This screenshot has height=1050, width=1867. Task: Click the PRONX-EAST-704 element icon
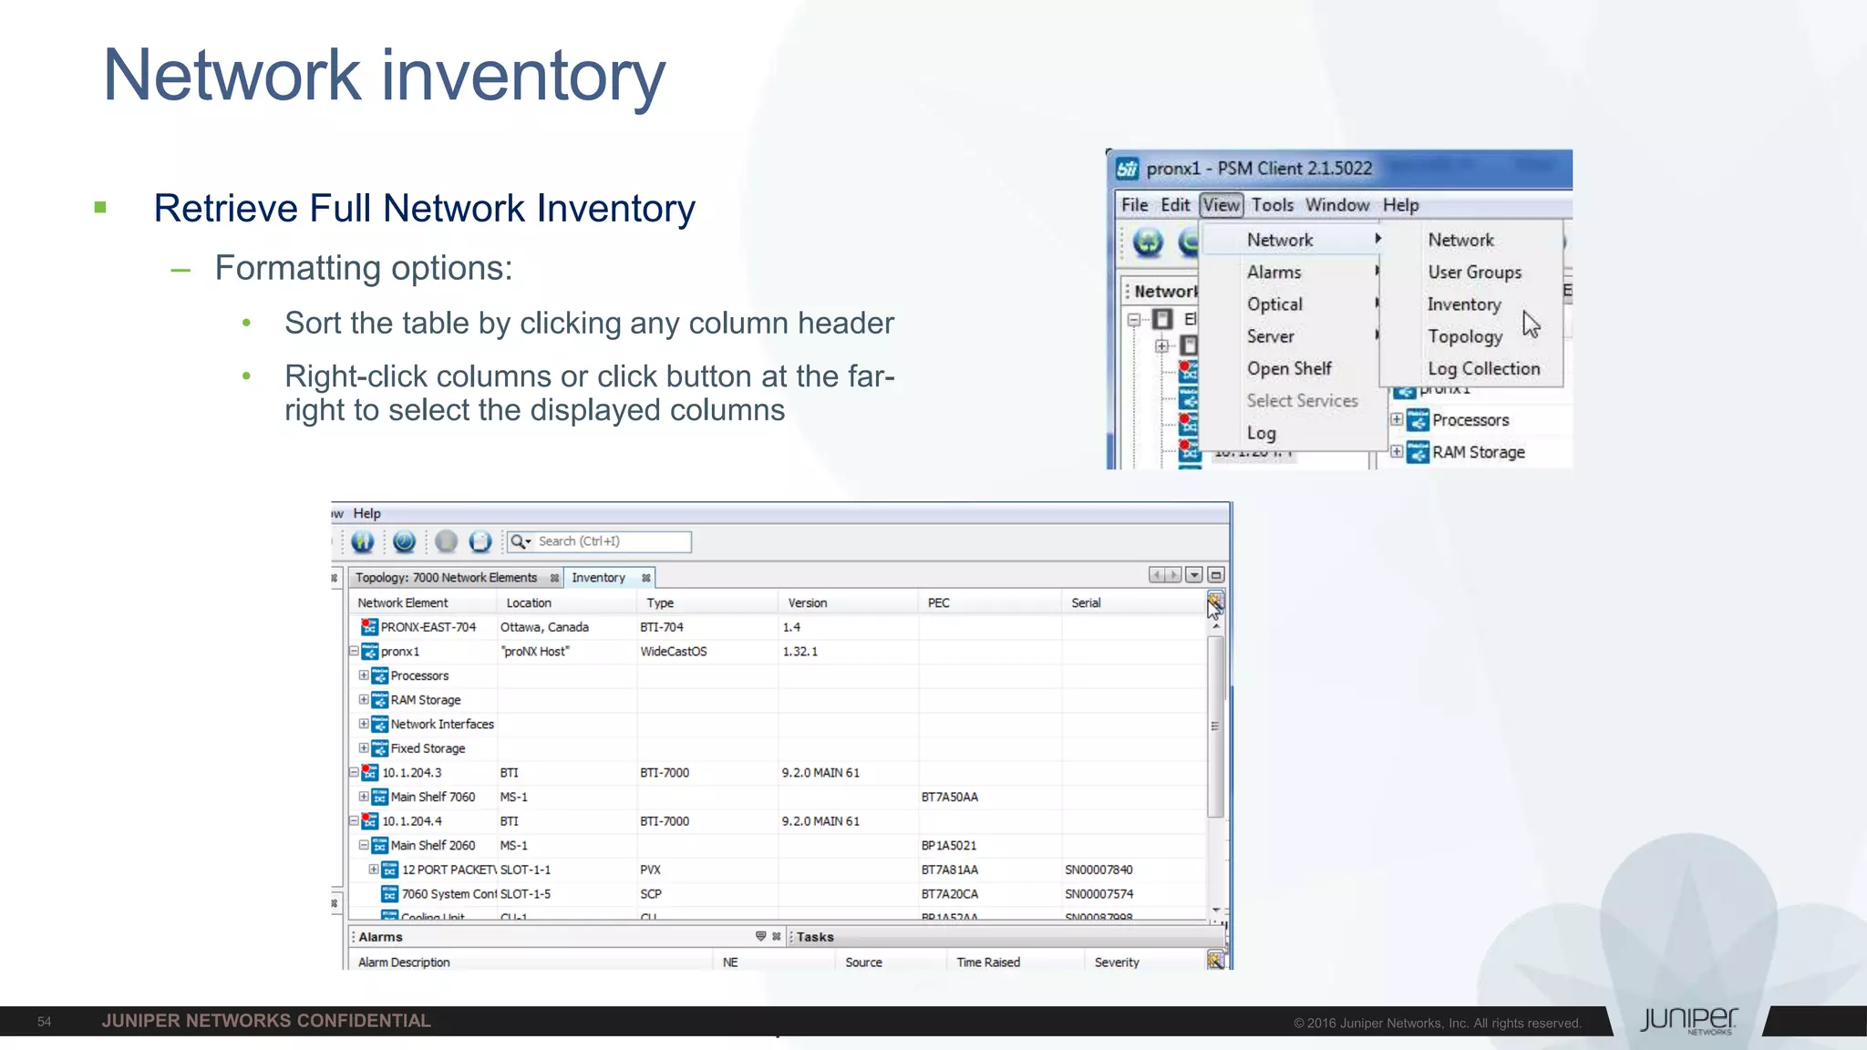[x=369, y=627]
